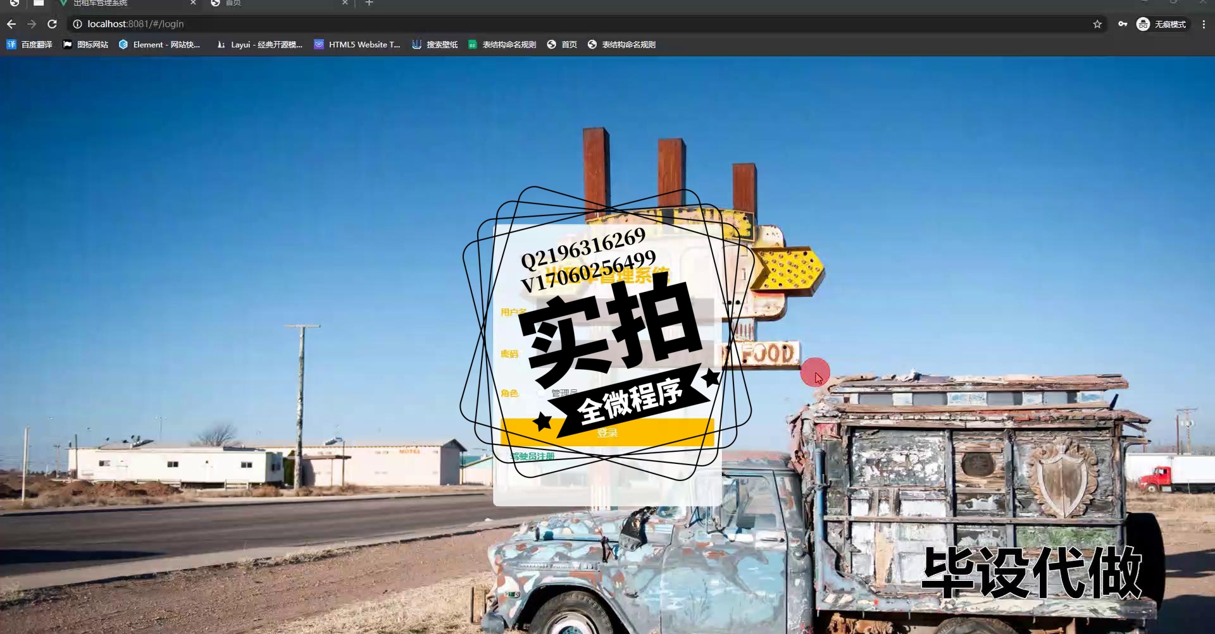The width and height of the screenshot is (1215, 634).
Task: Open the 搜索壁纸 bookmark
Action: pos(435,44)
